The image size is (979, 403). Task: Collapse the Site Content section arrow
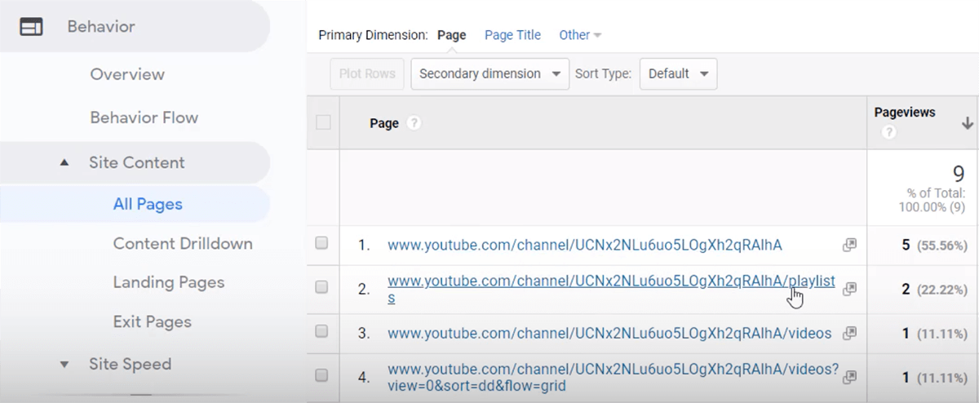click(x=64, y=163)
